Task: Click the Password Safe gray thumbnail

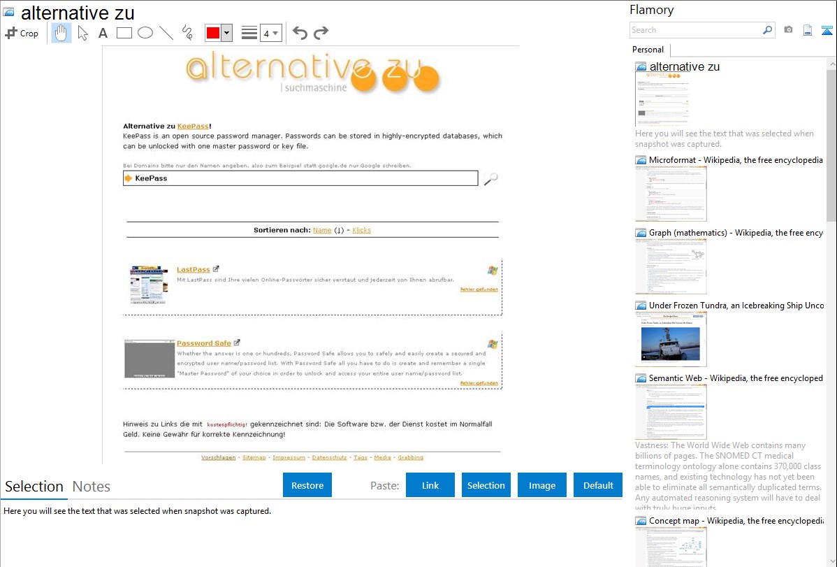Action: point(150,359)
